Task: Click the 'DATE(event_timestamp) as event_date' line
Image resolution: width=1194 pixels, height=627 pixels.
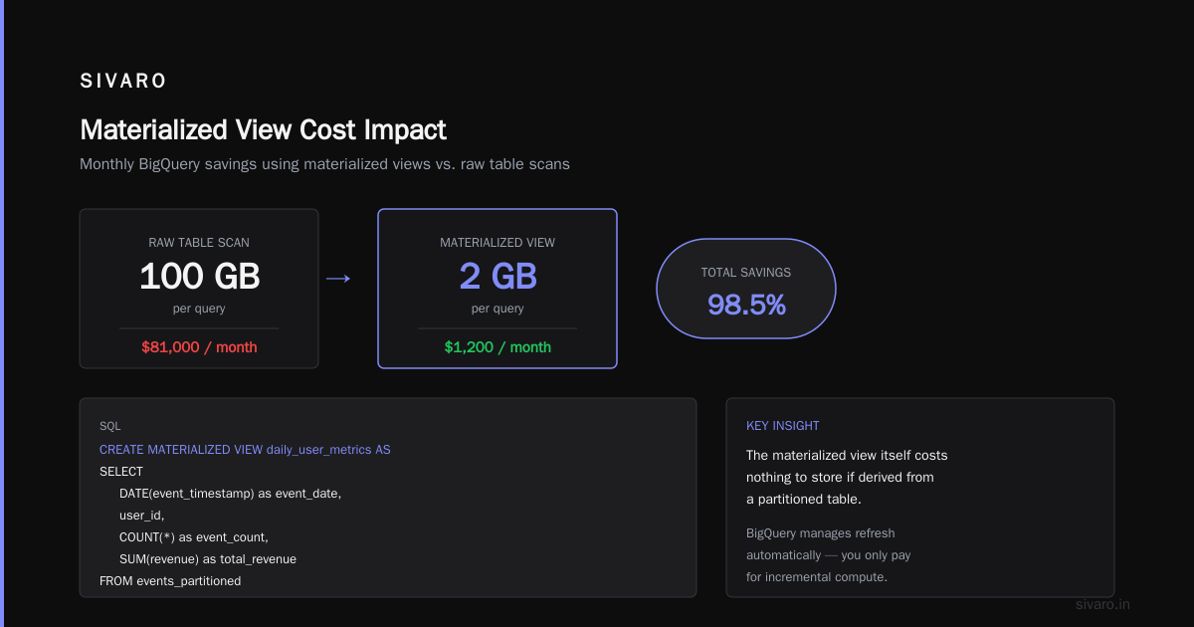Action: [230, 494]
